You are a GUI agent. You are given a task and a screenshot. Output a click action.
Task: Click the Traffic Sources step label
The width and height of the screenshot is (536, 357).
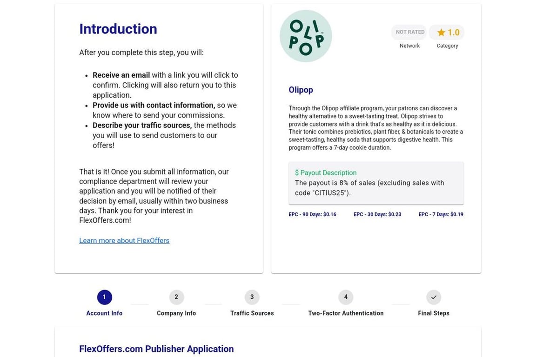tap(252, 313)
